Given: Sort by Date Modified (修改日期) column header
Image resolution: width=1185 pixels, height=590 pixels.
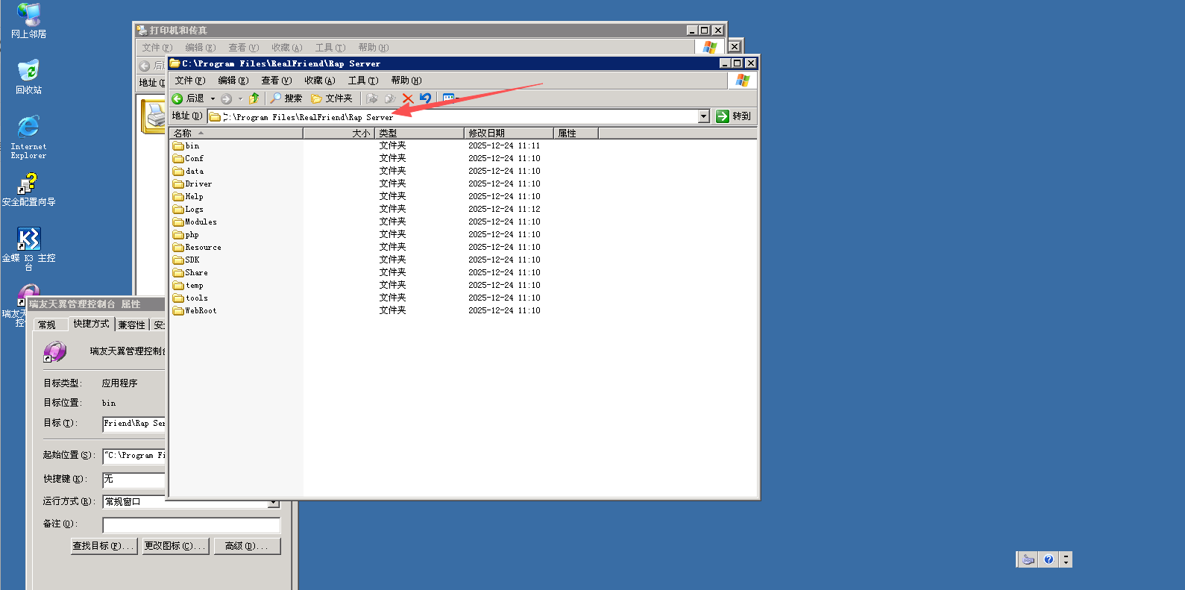Looking at the screenshot, I should (509, 134).
